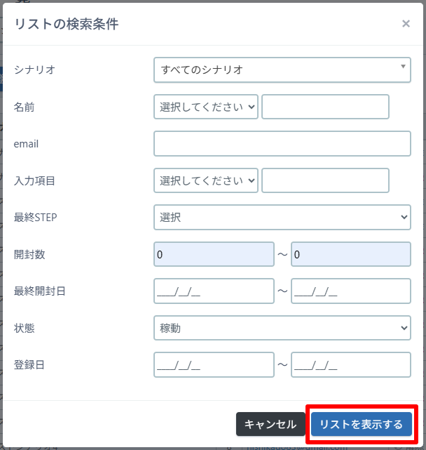The width and height of the screenshot is (426, 450).
Task: Click the 状態 dropdown chevron arrow
Action: click(x=404, y=327)
